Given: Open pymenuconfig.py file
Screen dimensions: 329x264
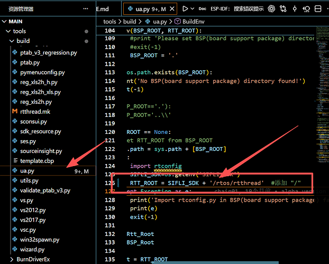Looking at the screenshot, I should coord(42,72).
